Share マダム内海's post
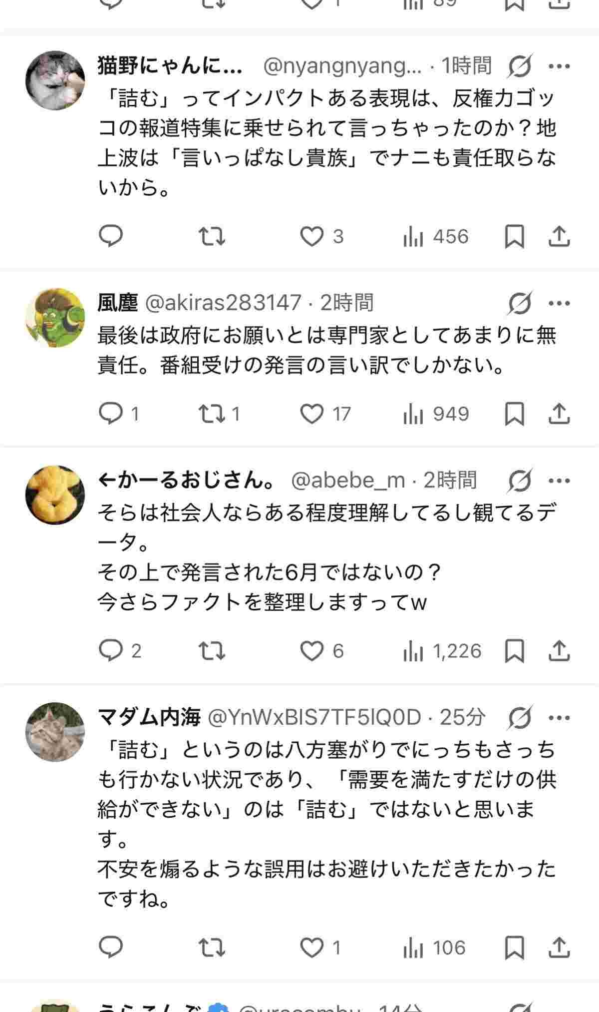Screen dimensions: 599x1012 pyautogui.click(x=559, y=948)
